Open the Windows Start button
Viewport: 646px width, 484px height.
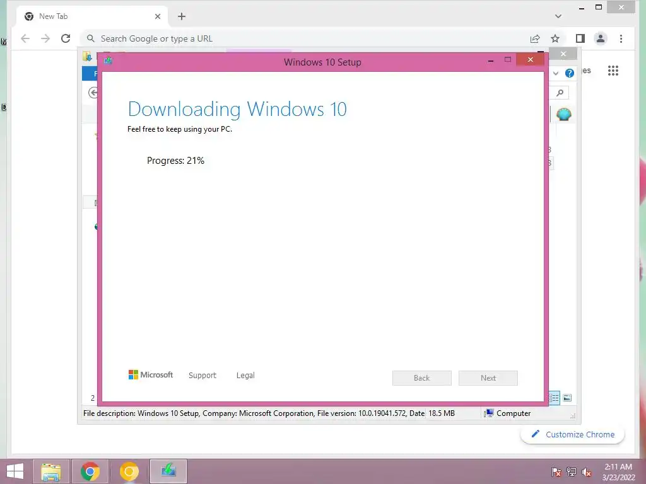tap(15, 471)
